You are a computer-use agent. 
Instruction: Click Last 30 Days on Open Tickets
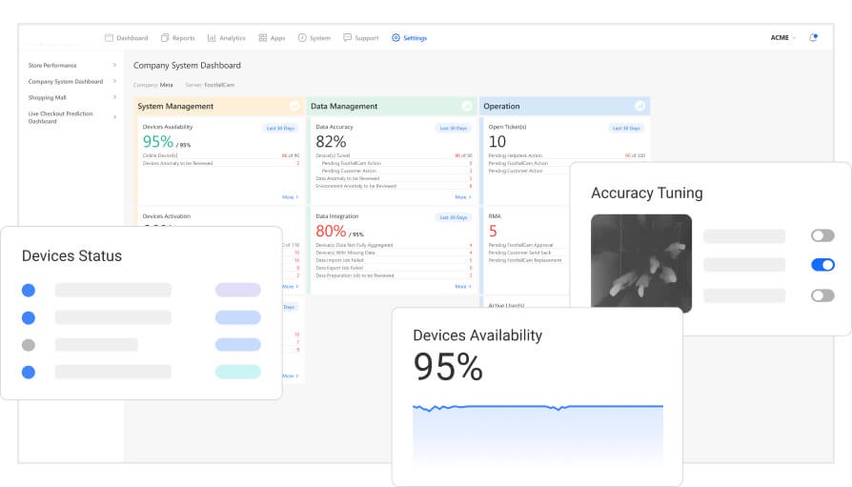point(627,128)
